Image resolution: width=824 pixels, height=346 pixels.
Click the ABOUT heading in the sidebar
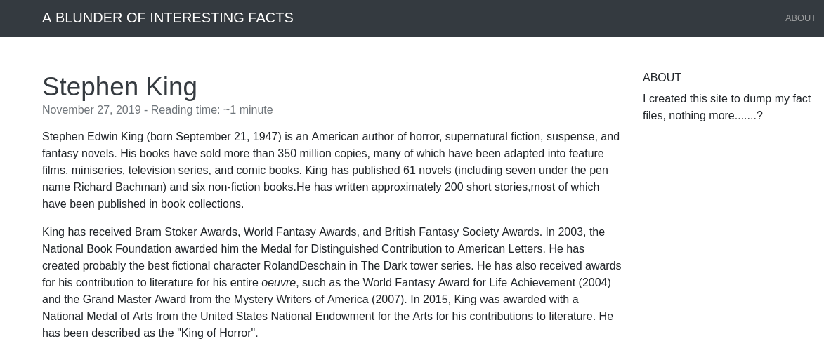[662, 78]
